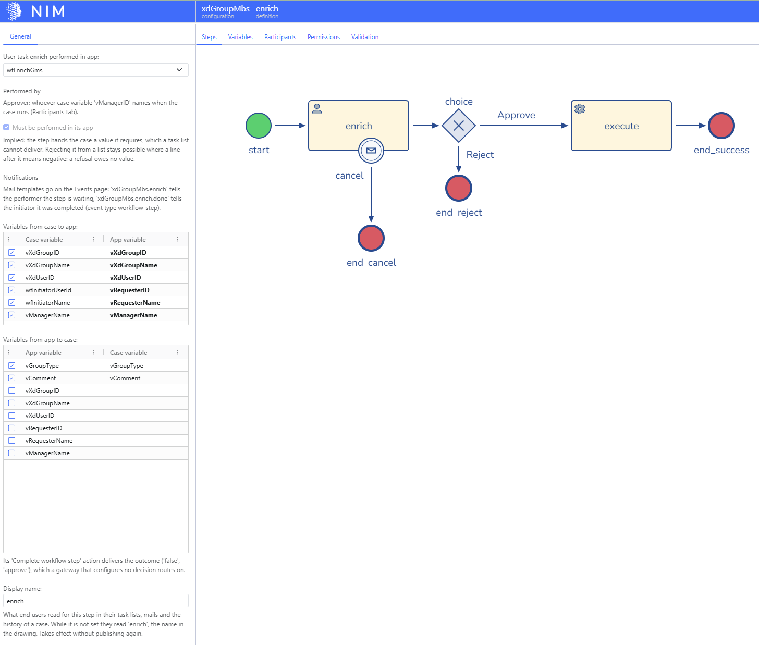The width and height of the screenshot is (759, 645).
Task: Select the green start event circle
Action: pos(259,126)
